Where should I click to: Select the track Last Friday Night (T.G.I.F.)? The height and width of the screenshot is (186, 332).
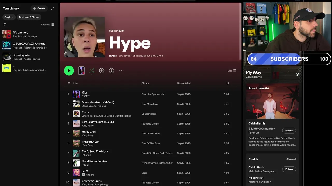[98, 122]
